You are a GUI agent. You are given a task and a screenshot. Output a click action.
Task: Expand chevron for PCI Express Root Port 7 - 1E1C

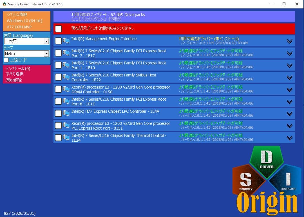coord(289,53)
